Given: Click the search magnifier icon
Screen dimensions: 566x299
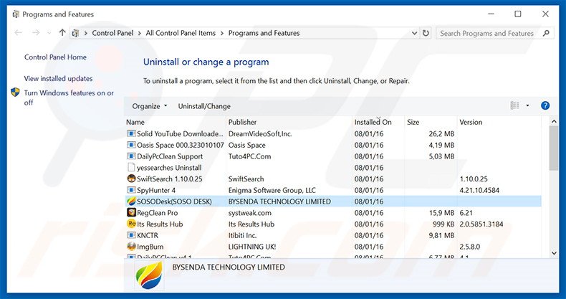Looking at the screenshot, I should click(x=546, y=33).
